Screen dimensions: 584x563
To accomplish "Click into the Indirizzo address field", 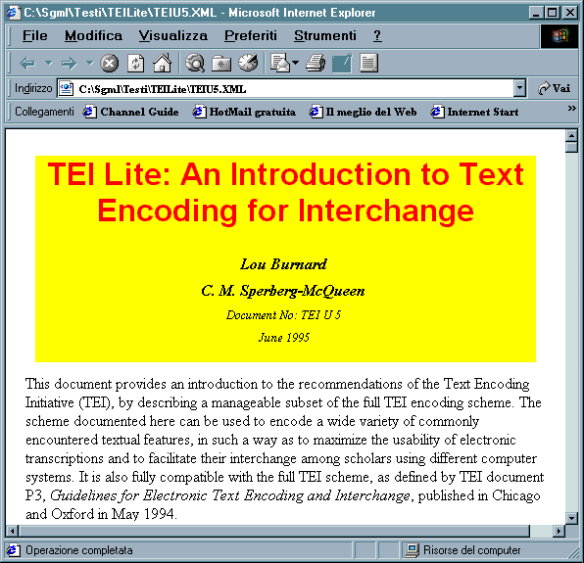I will (x=292, y=89).
